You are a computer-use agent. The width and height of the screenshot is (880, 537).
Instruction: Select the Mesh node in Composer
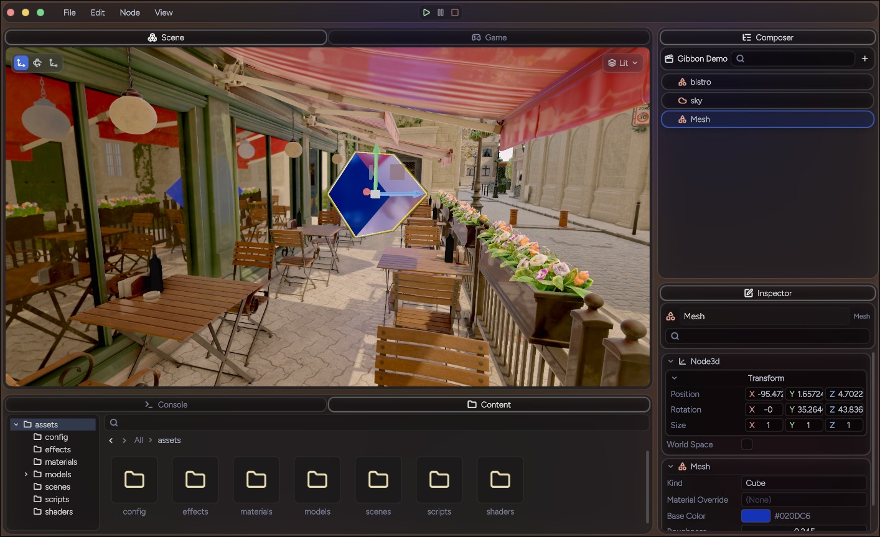click(x=767, y=119)
